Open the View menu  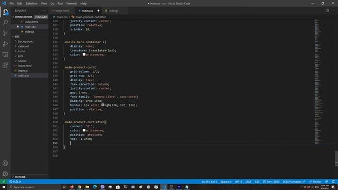pyautogui.click(x=44, y=4)
